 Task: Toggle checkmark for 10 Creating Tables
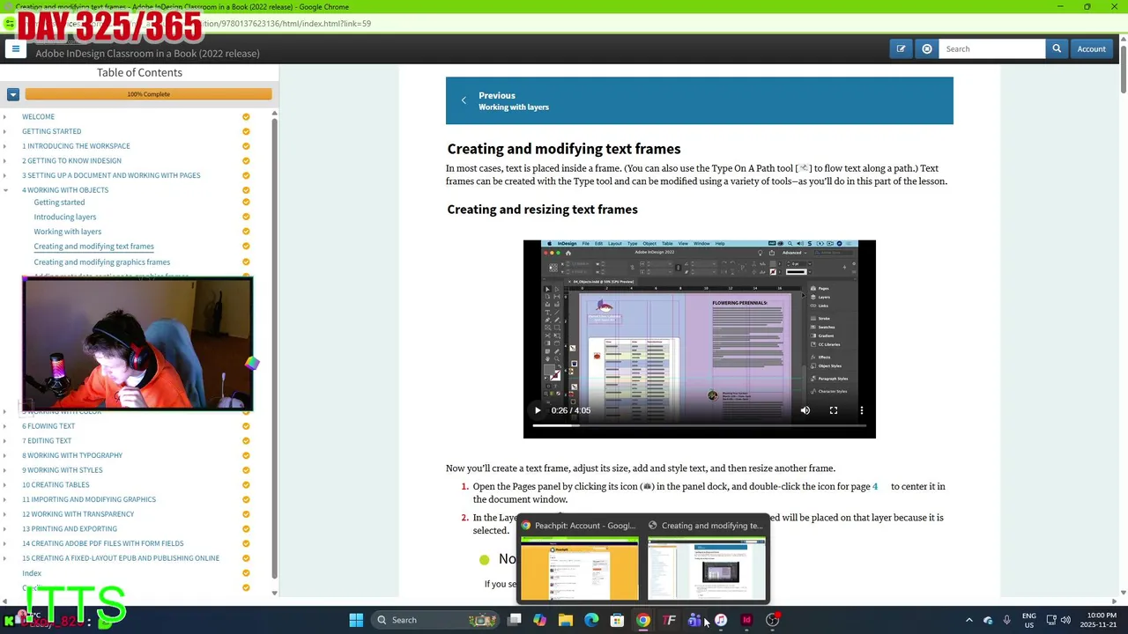coord(246,485)
